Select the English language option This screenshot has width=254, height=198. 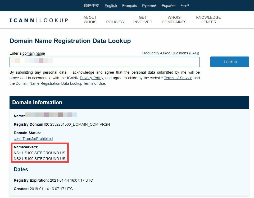[110, 6]
